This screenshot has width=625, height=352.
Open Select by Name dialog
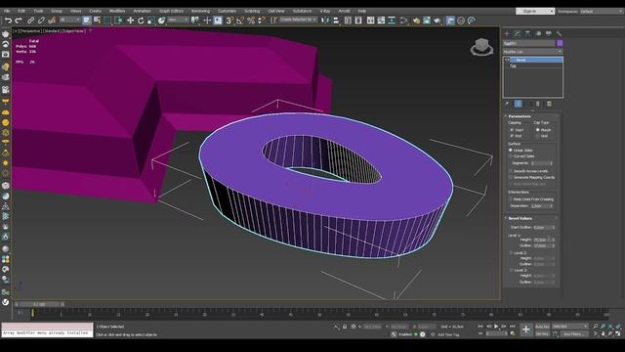click(x=97, y=21)
